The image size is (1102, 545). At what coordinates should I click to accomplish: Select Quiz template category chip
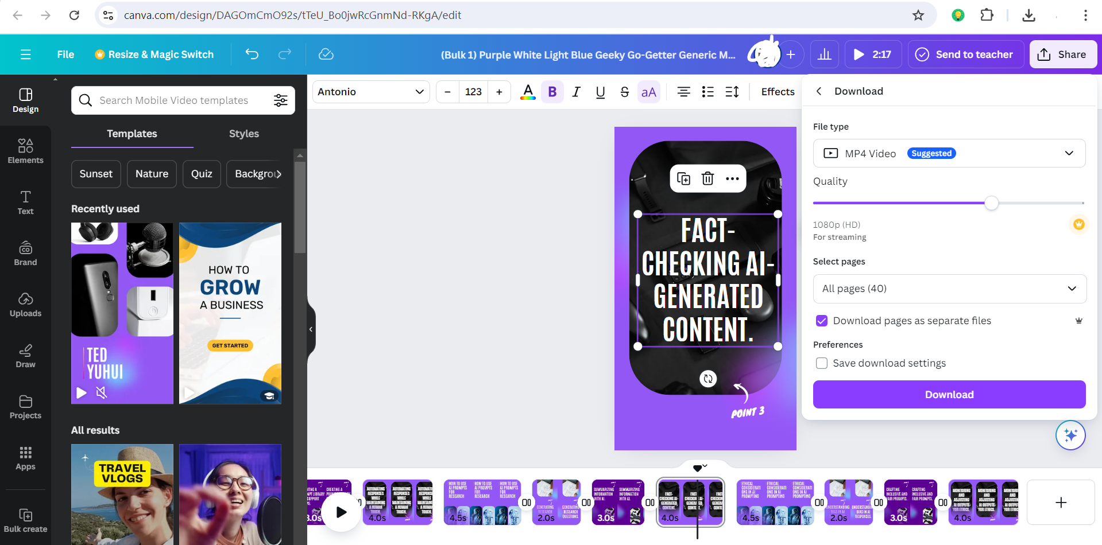tap(202, 174)
